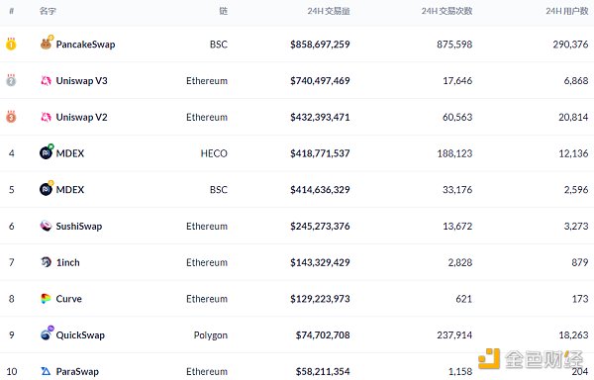The height and width of the screenshot is (380, 594).
Task: Click the QuickSwap logo icon
Action: pos(47,334)
